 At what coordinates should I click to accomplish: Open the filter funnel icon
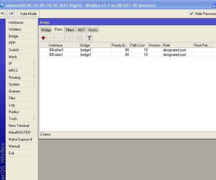click(x=89, y=38)
